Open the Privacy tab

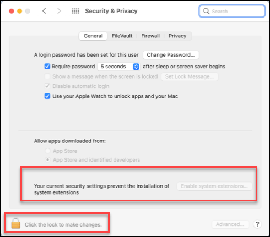point(177,36)
